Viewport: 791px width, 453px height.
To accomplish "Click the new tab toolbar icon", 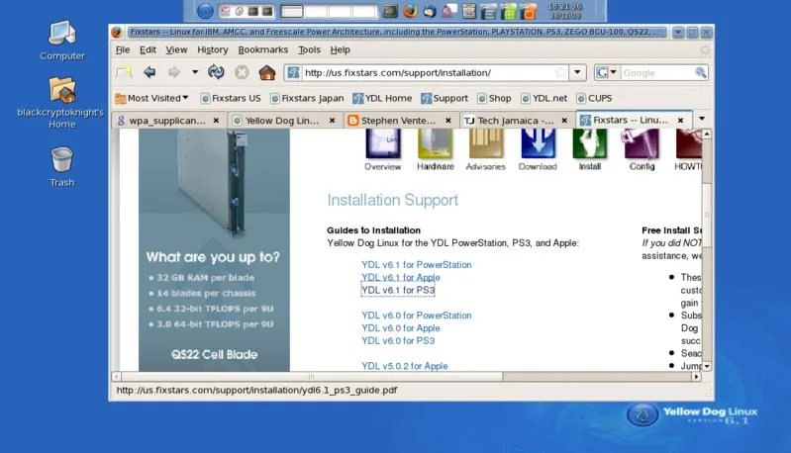I will 124,72.
